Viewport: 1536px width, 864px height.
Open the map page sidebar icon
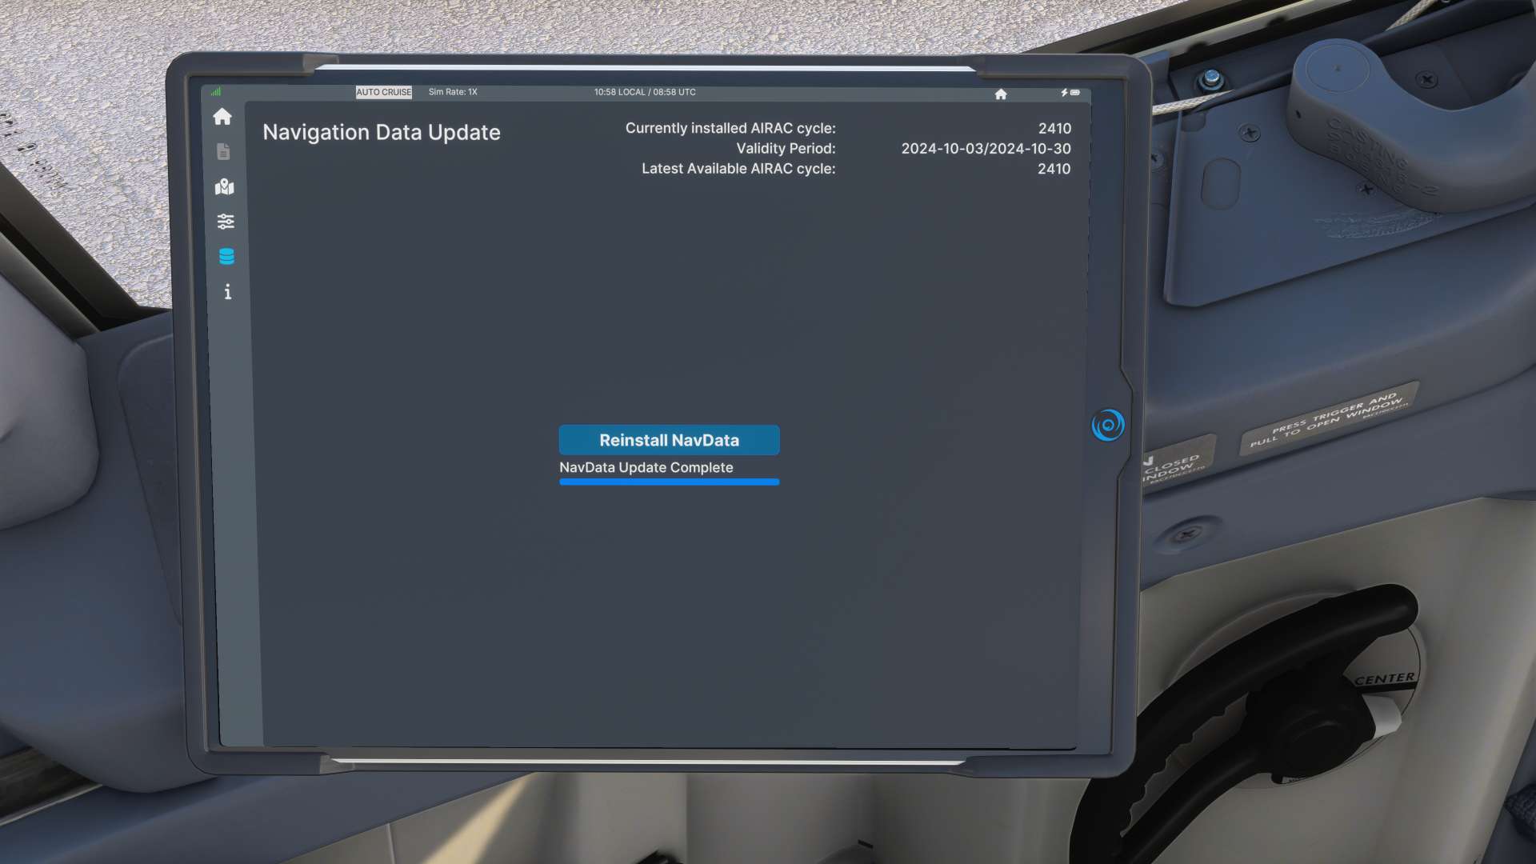[x=225, y=186]
